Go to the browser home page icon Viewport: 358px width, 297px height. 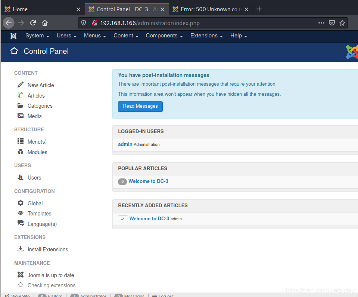point(45,23)
